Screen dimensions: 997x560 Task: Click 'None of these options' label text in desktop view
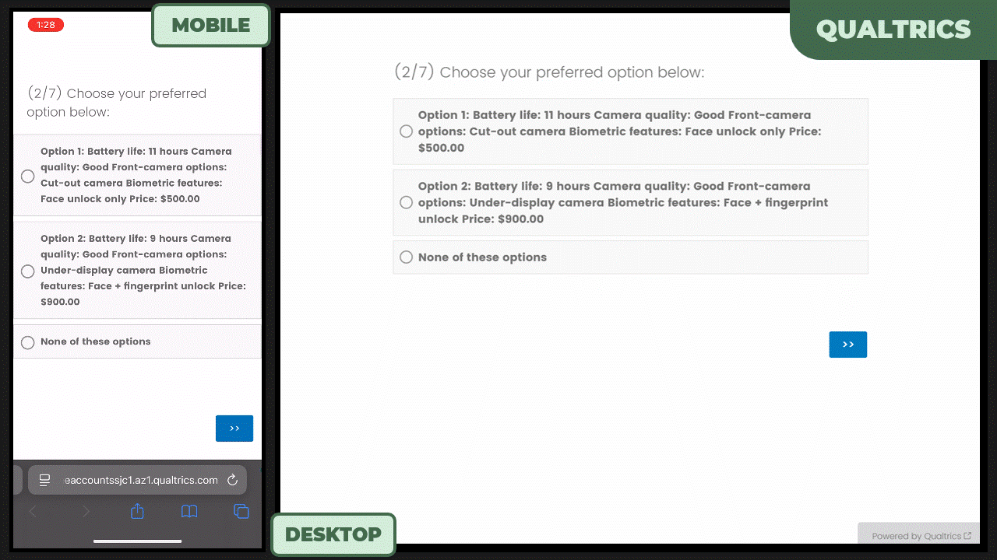[482, 257]
